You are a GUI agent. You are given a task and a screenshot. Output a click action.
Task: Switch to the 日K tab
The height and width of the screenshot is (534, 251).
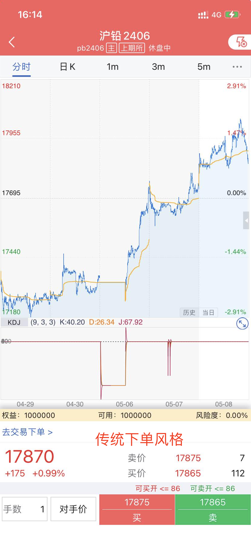click(67, 67)
